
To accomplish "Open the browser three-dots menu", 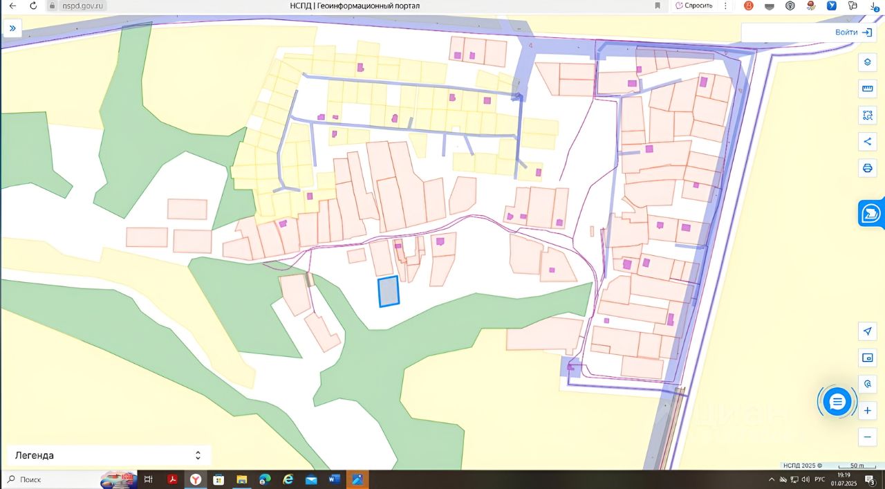I will pyautogui.click(x=725, y=6).
